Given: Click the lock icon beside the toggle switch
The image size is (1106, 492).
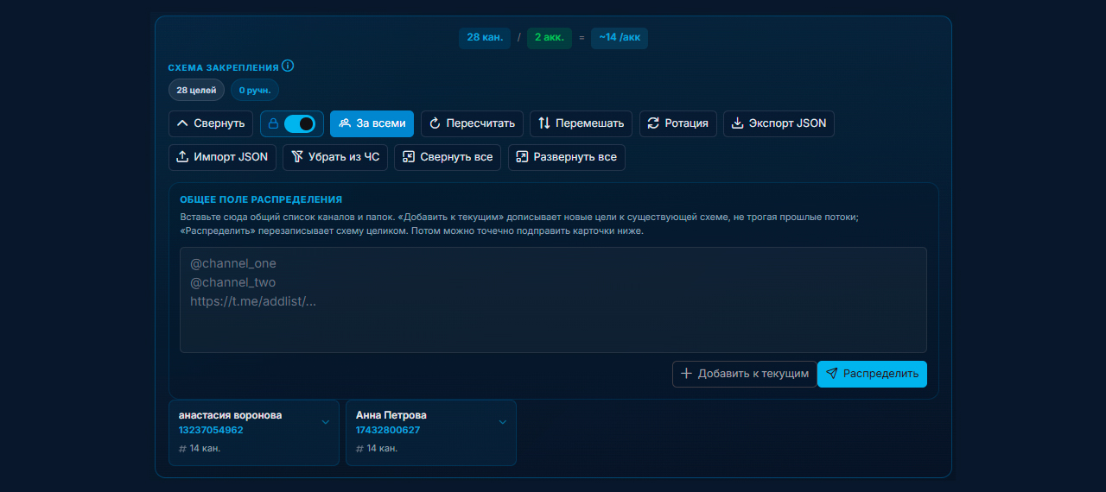Looking at the screenshot, I should coord(273,123).
